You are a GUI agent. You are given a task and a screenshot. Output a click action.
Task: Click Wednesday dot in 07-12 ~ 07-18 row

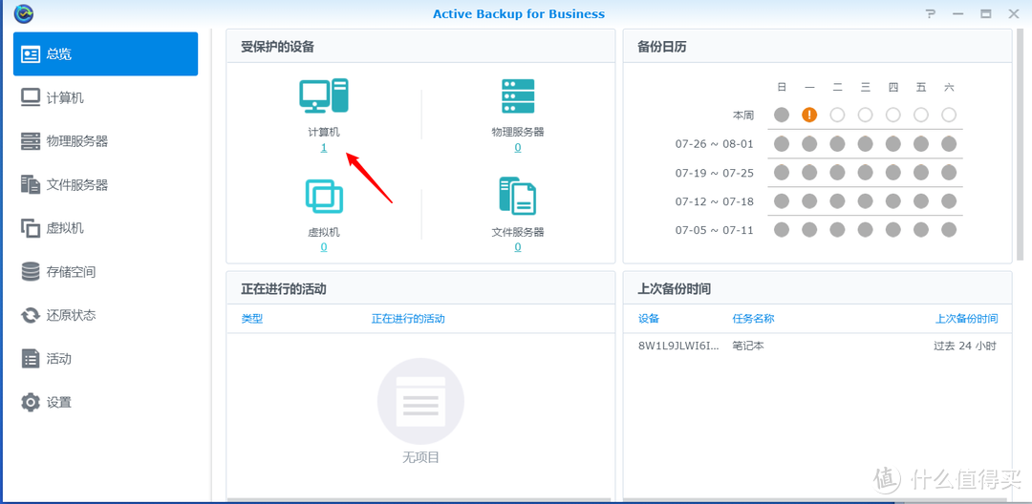point(865,201)
